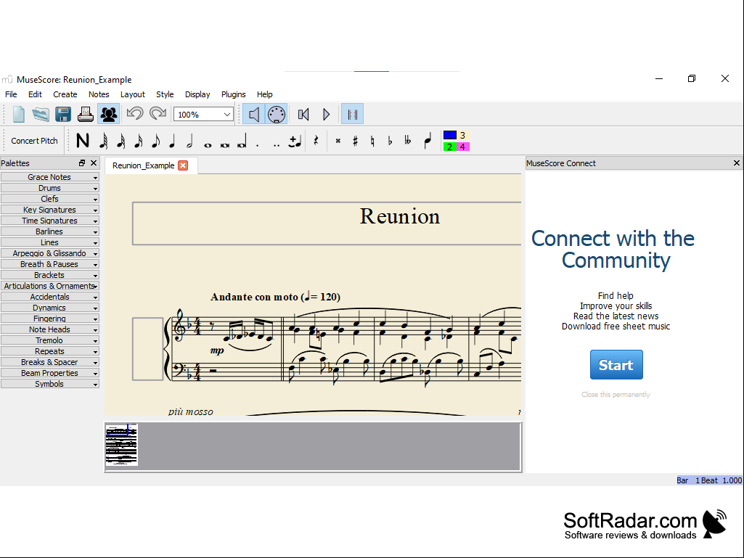744x558 pixels.
Task: Select voice 3 cream swatch
Action: [x=462, y=135]
